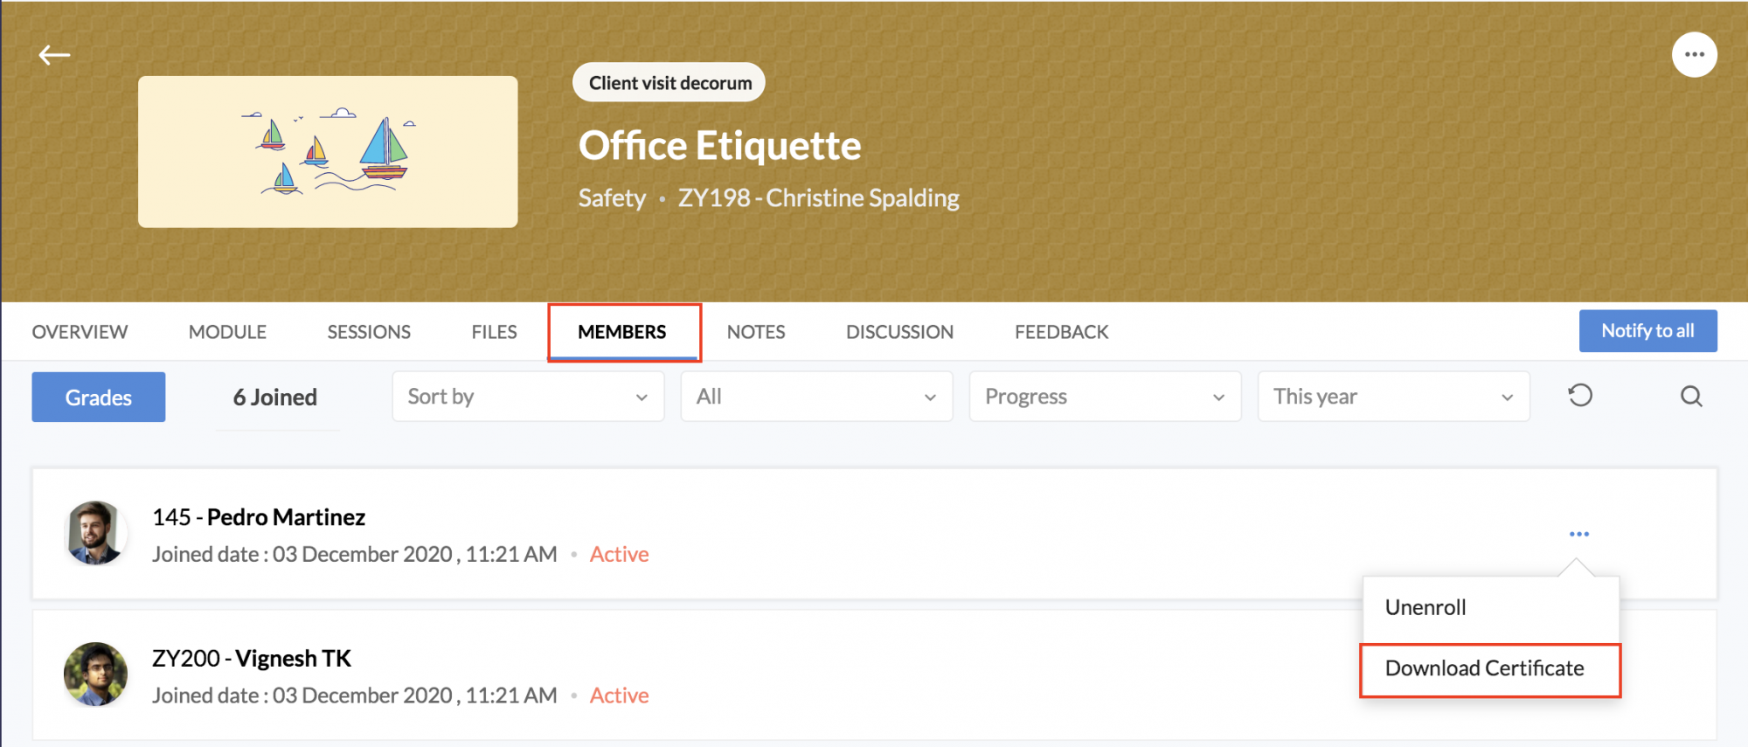Open the All status dropdown

coord(816,397)
